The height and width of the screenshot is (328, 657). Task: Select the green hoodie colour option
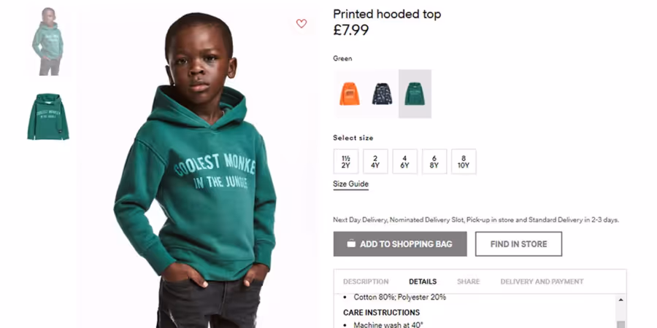point(415,94)
